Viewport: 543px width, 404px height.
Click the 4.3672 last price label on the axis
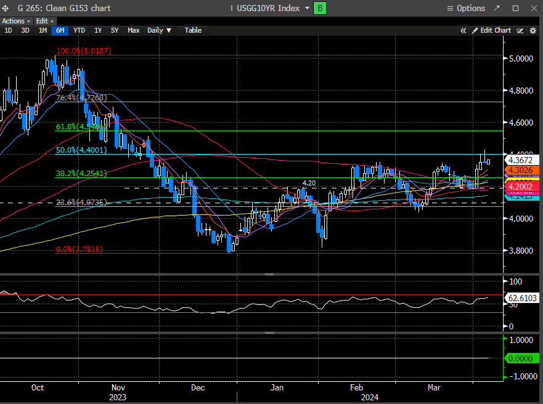(x=518, y=160)
